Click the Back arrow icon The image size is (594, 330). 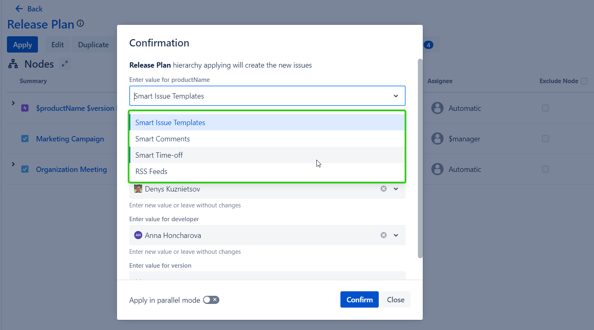19,9
